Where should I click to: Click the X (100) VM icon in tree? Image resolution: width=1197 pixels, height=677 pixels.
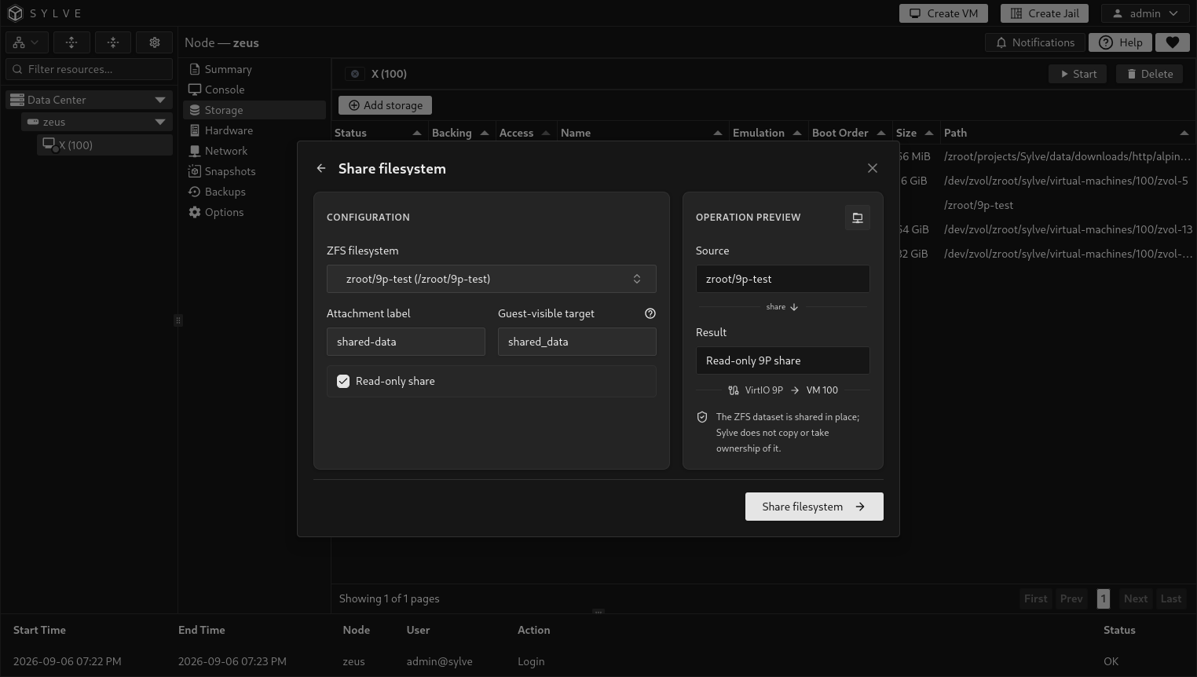(49, 145)
